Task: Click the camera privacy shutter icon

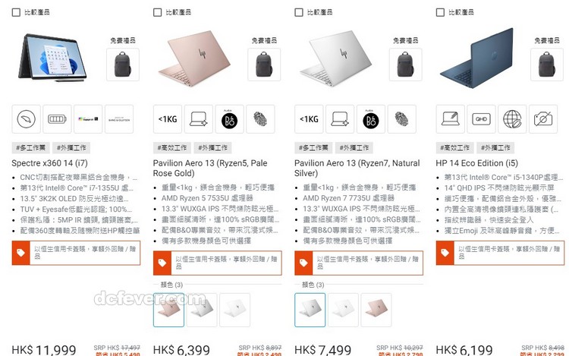Action: 543,119
